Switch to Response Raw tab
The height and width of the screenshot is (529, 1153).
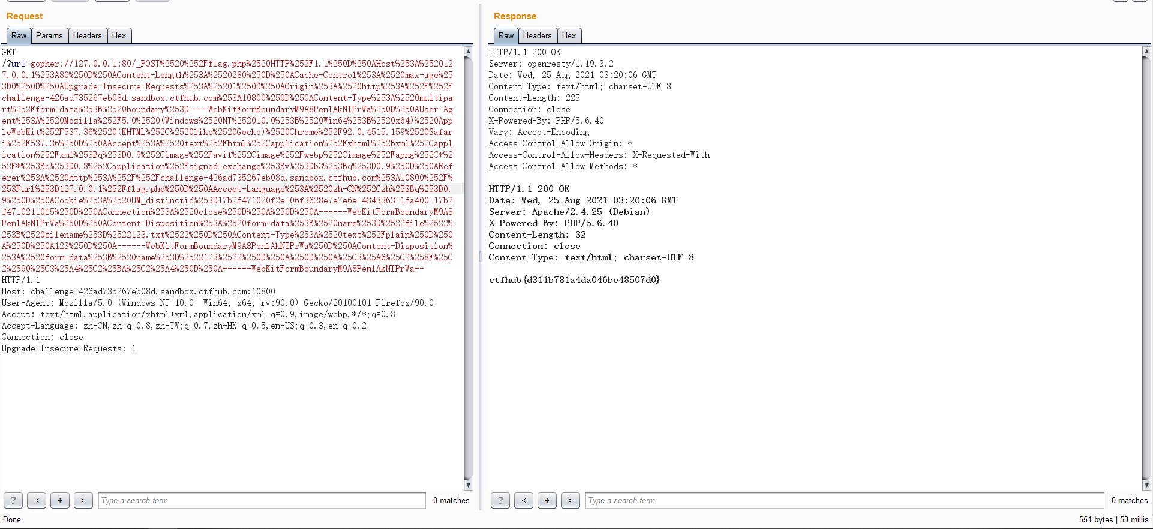[x=506, y=36]
